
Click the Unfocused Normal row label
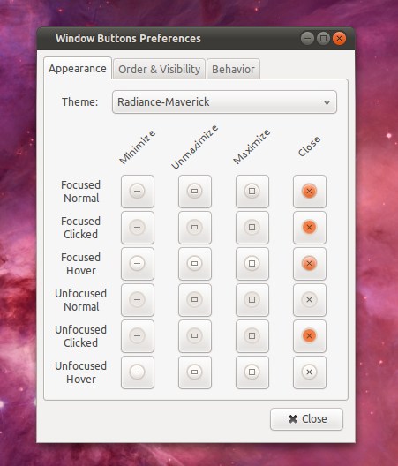(x=81, y=300)
